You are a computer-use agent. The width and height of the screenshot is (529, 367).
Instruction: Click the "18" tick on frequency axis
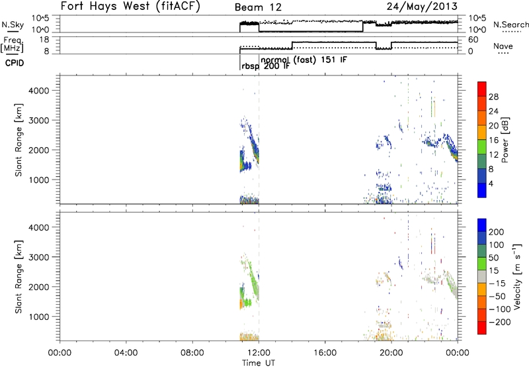[44, 40]
